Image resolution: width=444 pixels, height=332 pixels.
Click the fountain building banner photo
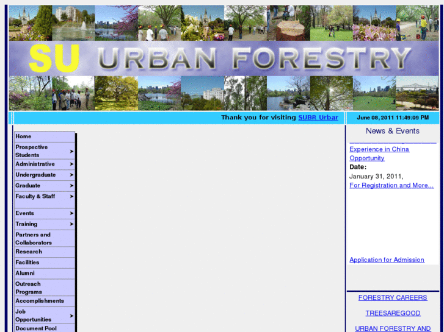pyautogui.click(x=73, y=23)
